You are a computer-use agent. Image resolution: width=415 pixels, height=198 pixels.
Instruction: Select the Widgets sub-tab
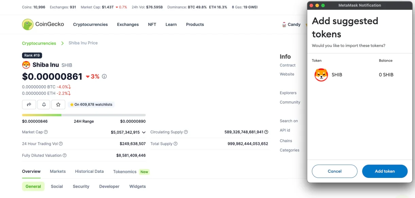coord(138,186)
